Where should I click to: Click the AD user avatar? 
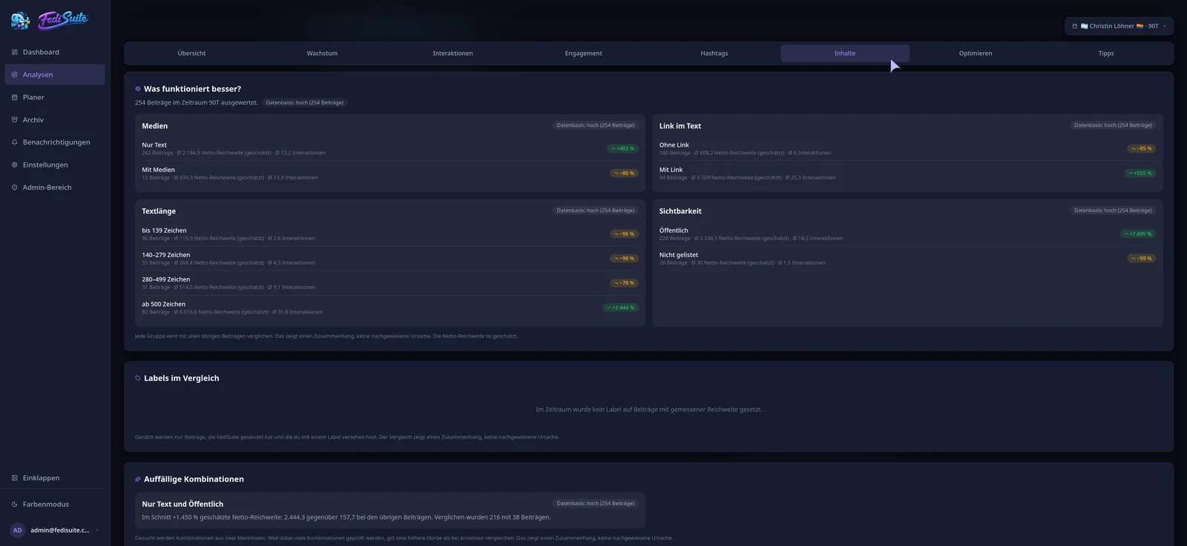pyautogui.click(x=18, y=530)
